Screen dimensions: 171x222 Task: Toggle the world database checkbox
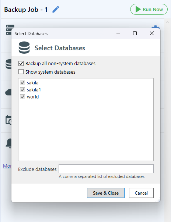(x=22, y=97)
